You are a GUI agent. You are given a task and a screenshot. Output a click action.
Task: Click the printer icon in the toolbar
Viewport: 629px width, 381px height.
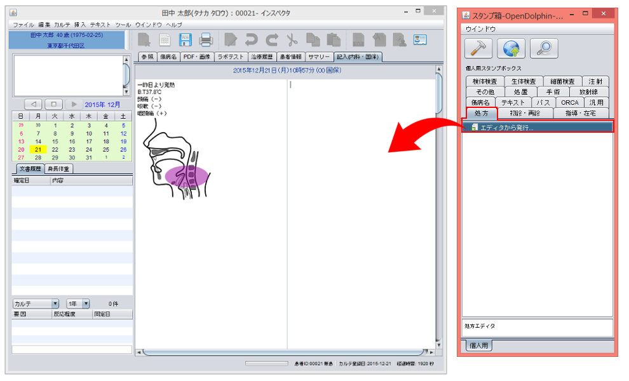(206, 40)
